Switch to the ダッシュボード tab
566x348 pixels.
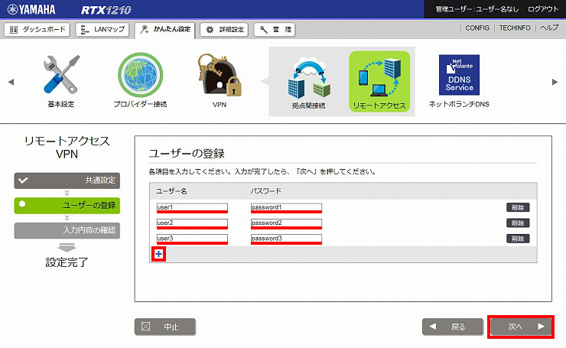coord(37,30)
